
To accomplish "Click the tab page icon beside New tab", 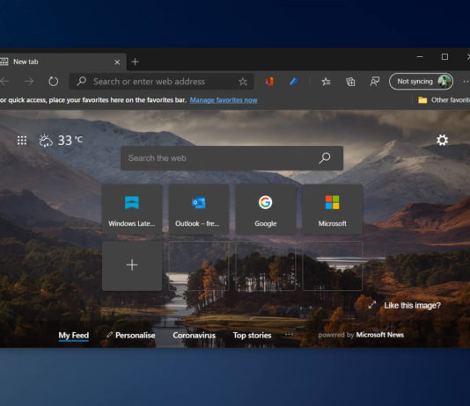I will click(4, 62).
